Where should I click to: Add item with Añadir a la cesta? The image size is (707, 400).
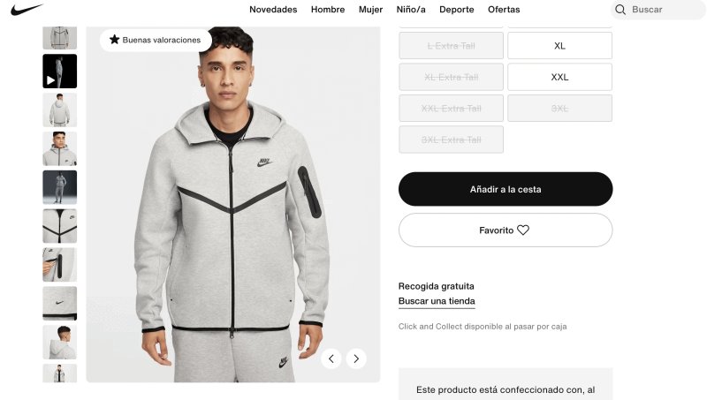pyautogui.click(x=506, y=189)
